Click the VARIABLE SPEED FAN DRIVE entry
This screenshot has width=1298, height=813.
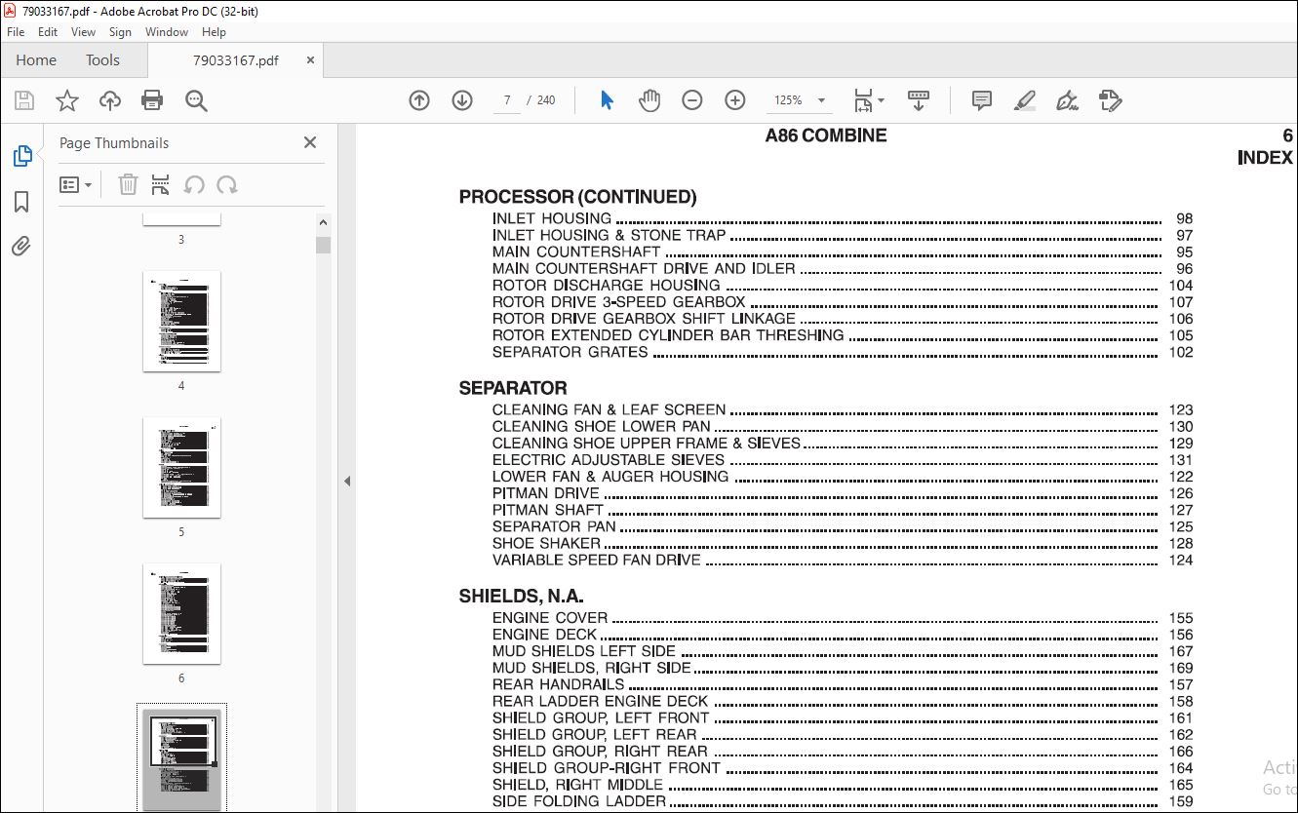842,560
